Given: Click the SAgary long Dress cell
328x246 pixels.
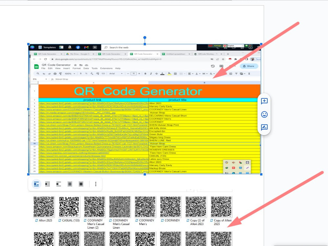Looking at the screenshot, I should point(204,137).
